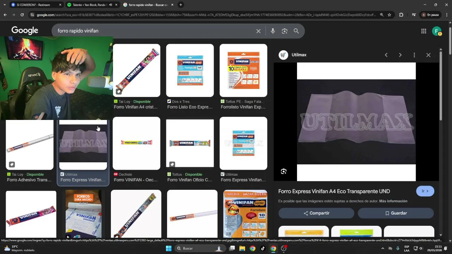
Task: View site information icon in address bar
Action: [x=32, y=15]
